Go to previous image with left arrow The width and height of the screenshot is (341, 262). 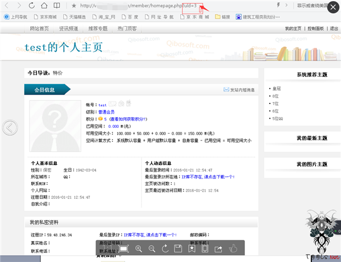pos(10,127)
